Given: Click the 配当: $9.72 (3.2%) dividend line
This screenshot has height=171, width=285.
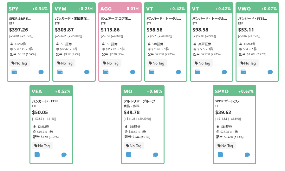Looking at the screenshot, I should point(68,54).
